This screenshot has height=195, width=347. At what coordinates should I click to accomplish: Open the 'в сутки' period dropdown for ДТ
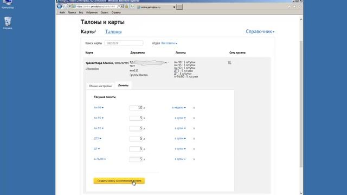(x=180, y=149)
